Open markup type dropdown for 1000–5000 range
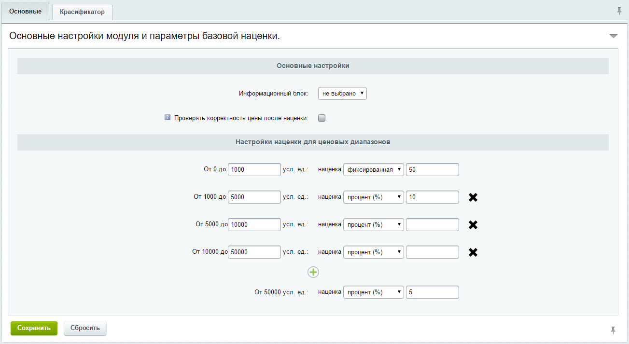Image resolution: width=629 pixels, height=344 pixels. (x=373, y=197)
